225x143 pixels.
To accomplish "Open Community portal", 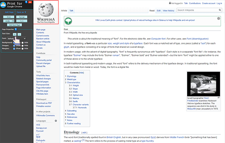I will tap(44, 60).
